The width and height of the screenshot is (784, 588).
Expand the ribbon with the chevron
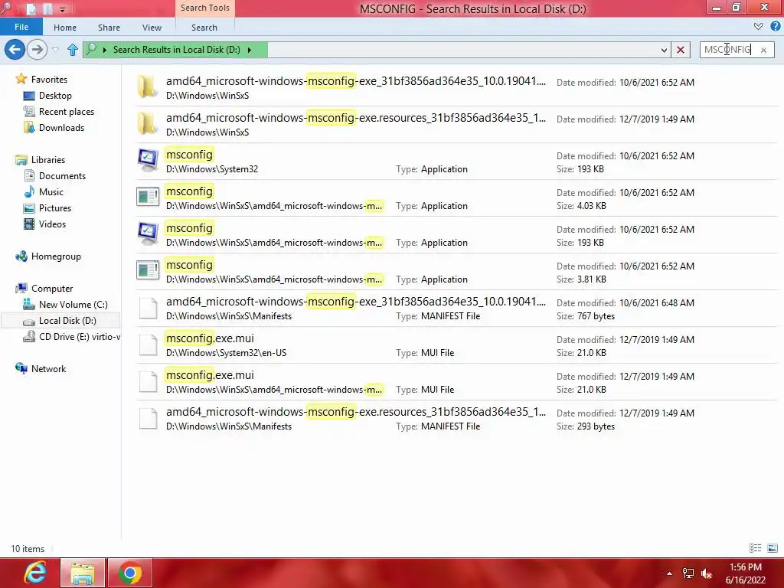tap(759, 27)
